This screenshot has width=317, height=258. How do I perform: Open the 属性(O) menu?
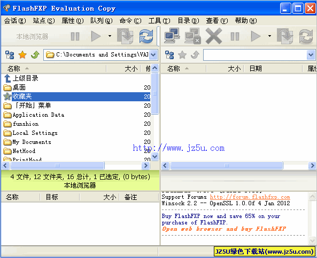(x=73, y=21)
